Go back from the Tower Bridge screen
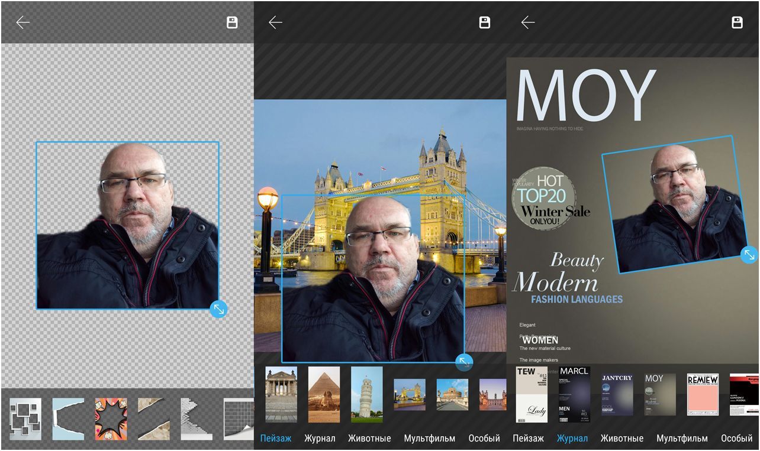Viewport: 760px width, 451px height. tap(275, 22)
